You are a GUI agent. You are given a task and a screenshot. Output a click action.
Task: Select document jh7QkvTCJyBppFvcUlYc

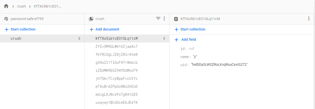pos(117,78)
